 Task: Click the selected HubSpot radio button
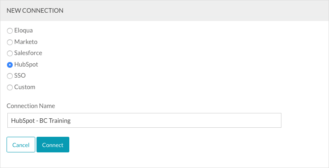[10, 64]
